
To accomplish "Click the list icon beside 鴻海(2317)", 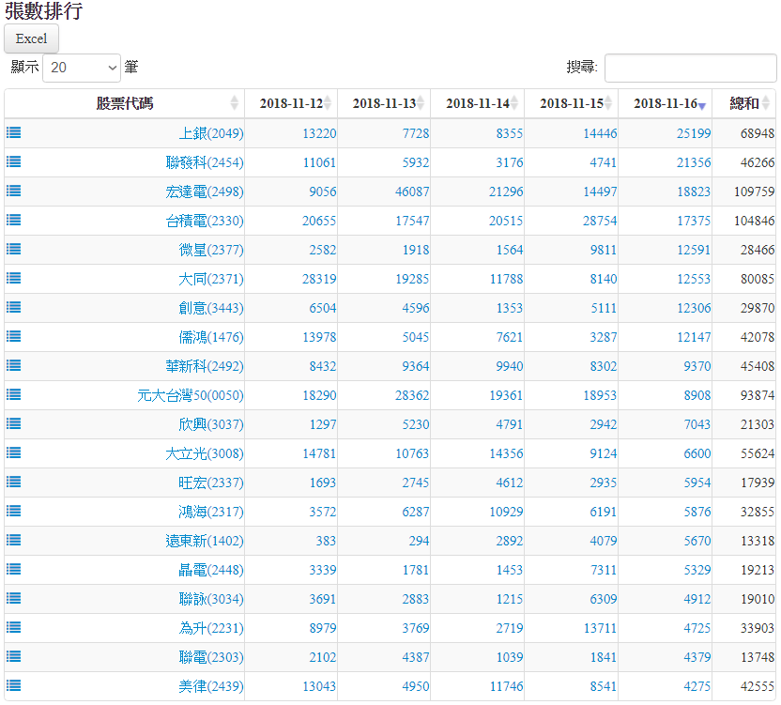I will click(14, 511).
